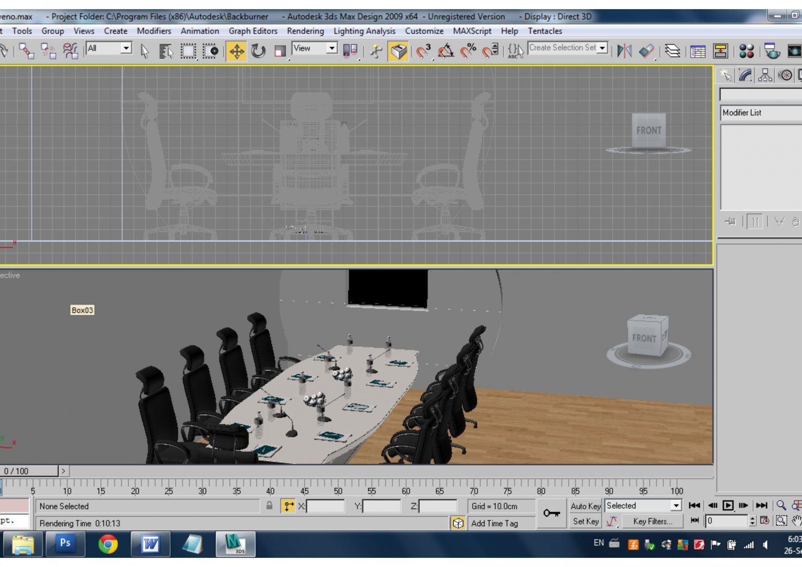The width and height of the screenshot is (802, 567).
Task: Enable the Auto Key animation toggle
Action: coord(585,506)
